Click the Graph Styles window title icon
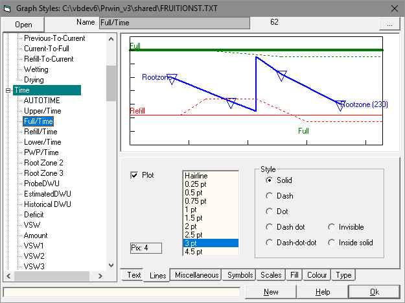This screenshot has width=405, height=303. tap(7, 8)
